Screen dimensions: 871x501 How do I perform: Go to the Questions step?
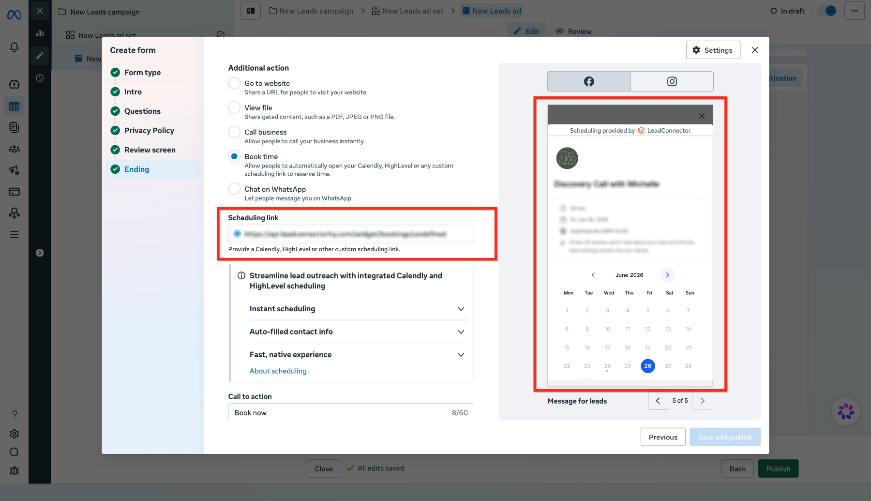click(142, 111)
